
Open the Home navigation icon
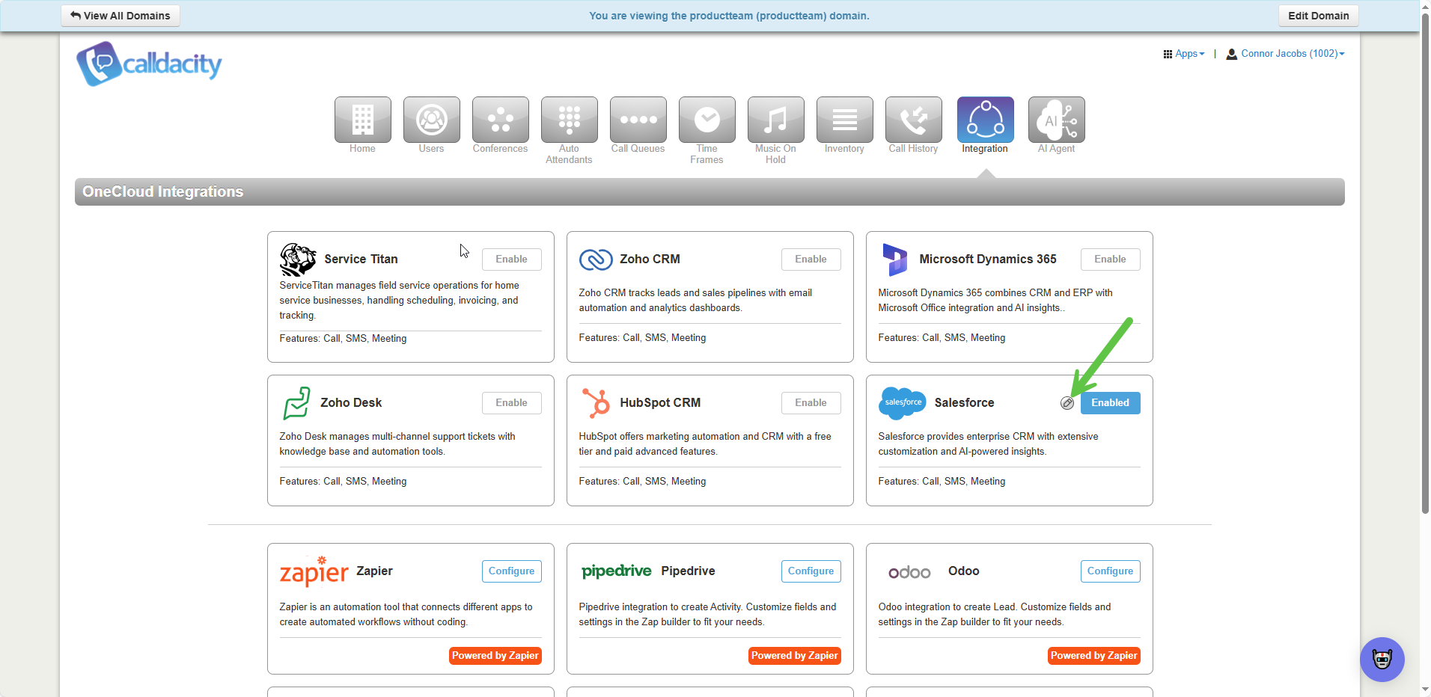(362, 120)
